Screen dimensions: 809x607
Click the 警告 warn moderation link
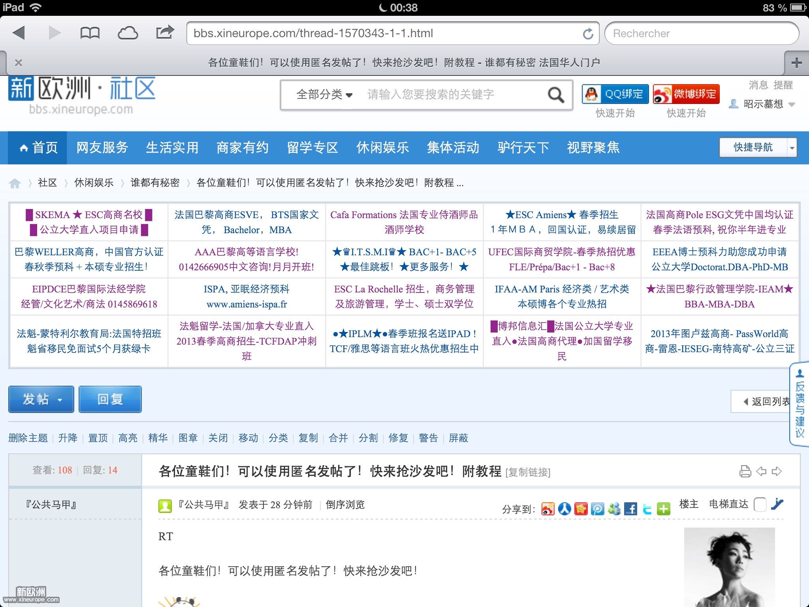[x=429, y=438]
